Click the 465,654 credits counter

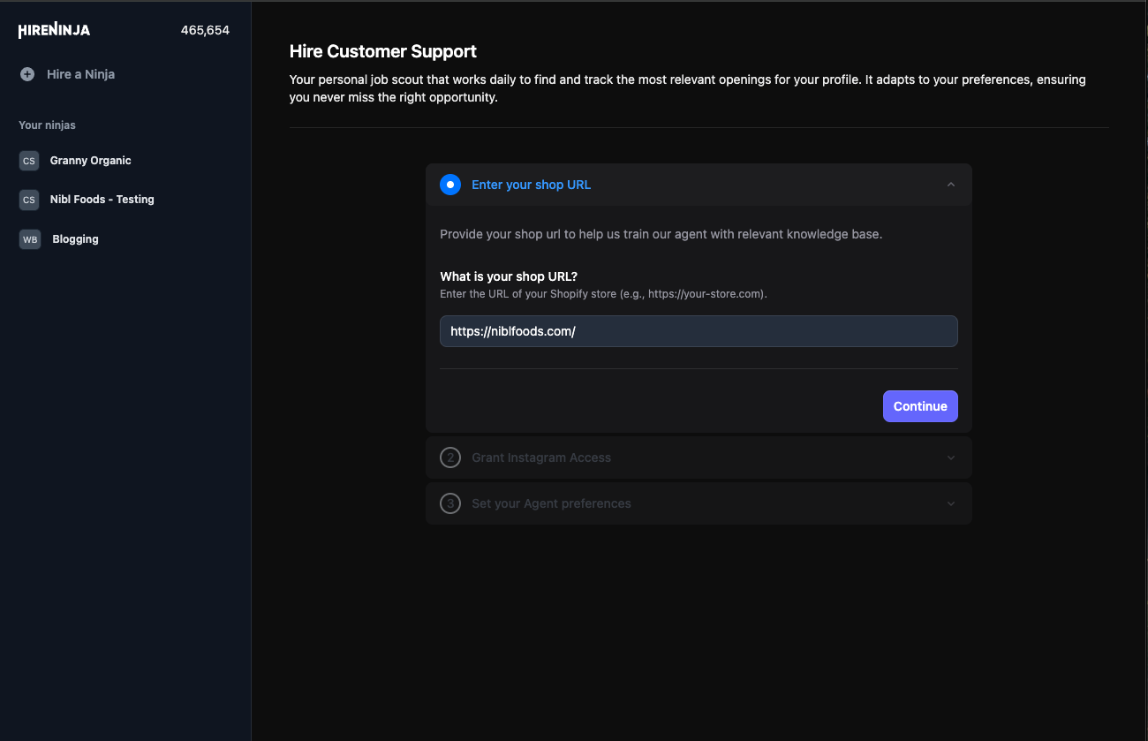[204, 29]
